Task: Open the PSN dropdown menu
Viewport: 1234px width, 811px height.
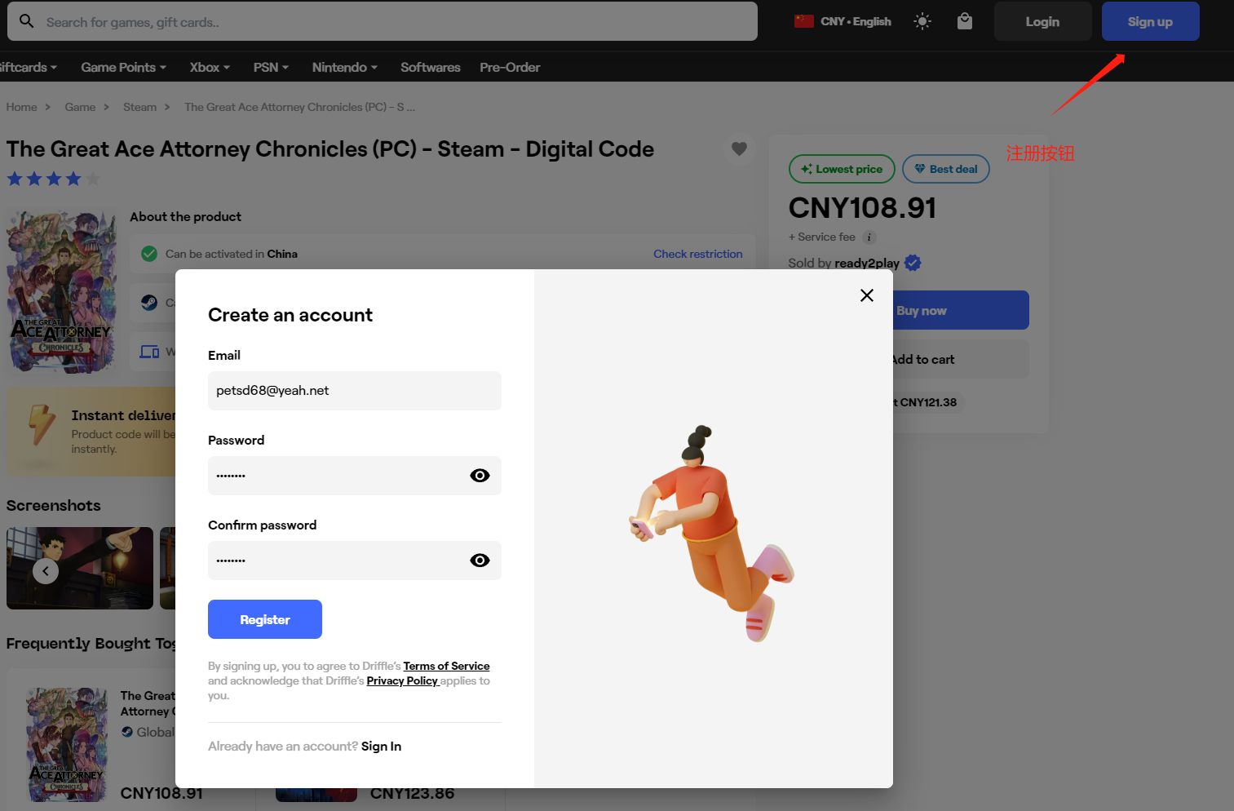Action: [271, 67]
